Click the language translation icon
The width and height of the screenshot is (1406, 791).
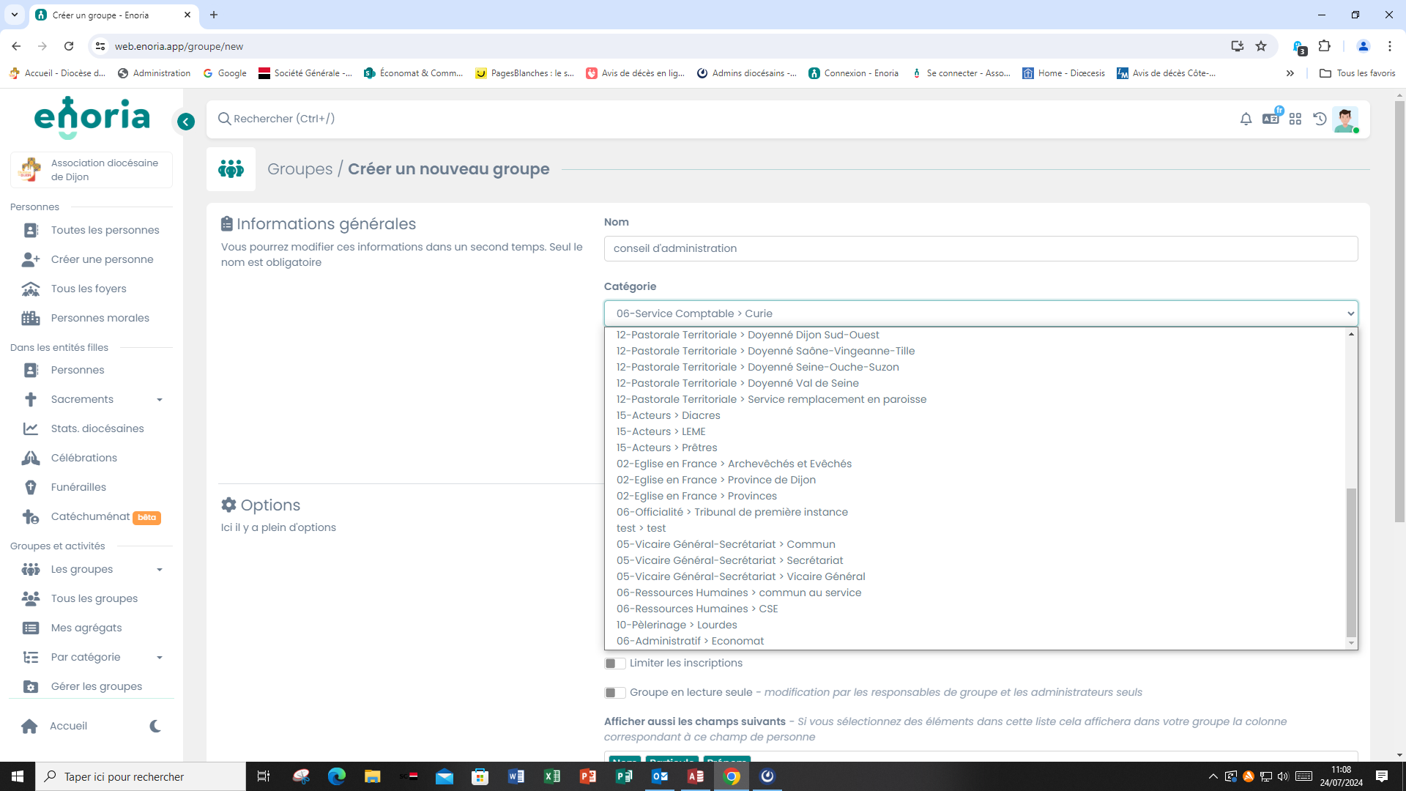click(x=1271, y=119)
